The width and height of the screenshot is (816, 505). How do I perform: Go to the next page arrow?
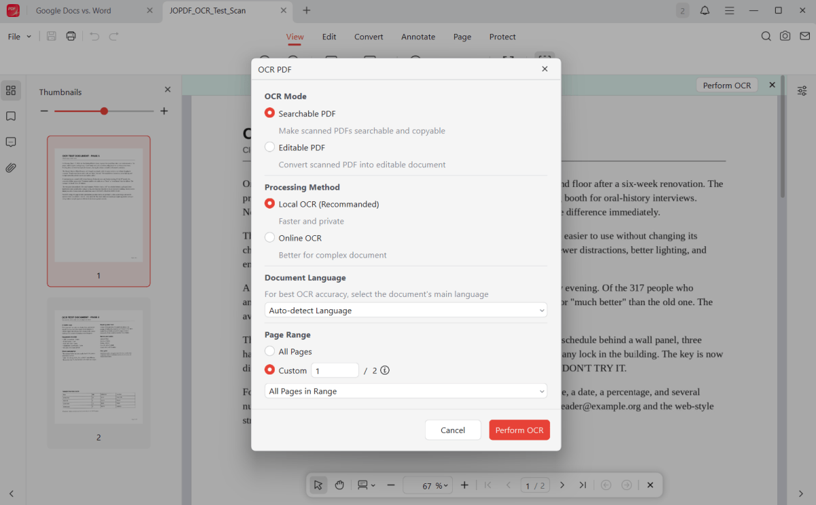pos(562,485)
